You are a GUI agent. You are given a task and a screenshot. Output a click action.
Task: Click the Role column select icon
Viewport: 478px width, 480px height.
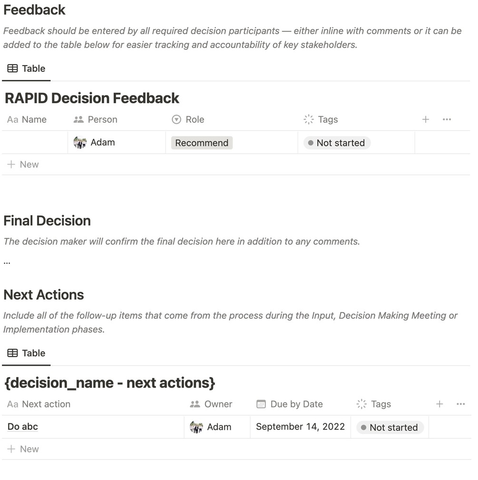tap(176, 119)
